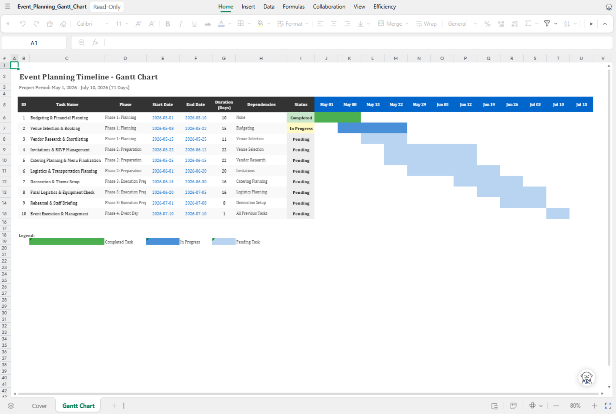Screen dimensions: 616x414
Task: Toggle Underline formatting
Action: tap(194, 24)
